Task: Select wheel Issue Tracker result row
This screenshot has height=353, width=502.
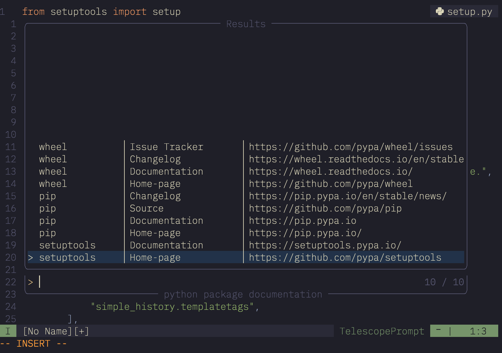Action: (x=246, y=147)
